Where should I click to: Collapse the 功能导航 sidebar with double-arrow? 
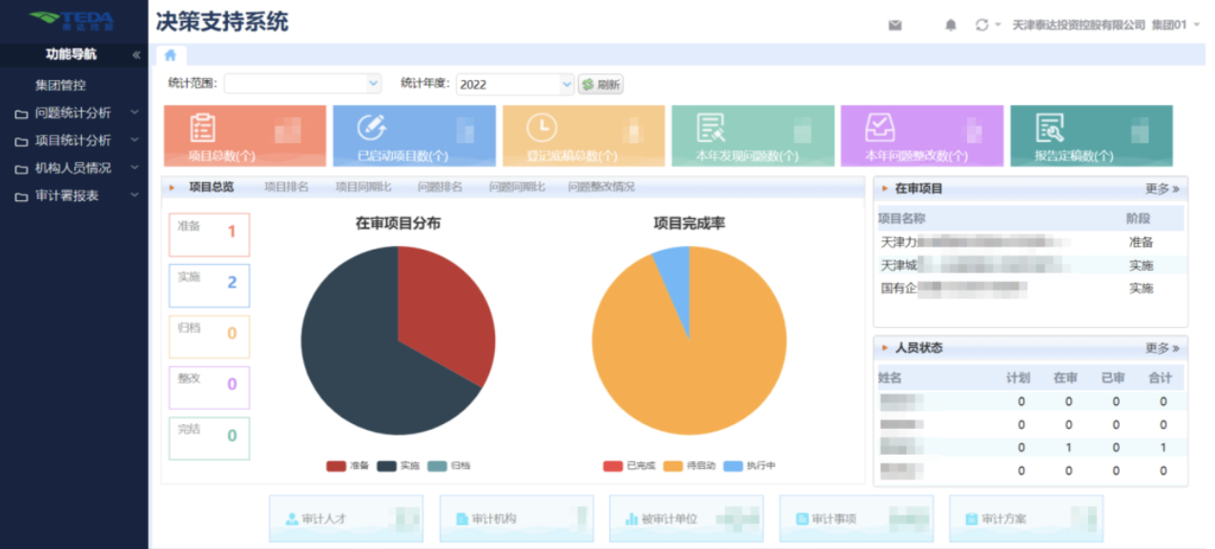(136, 55)
